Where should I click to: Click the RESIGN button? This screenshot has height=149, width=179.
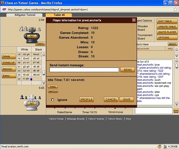tap(9, 69)
